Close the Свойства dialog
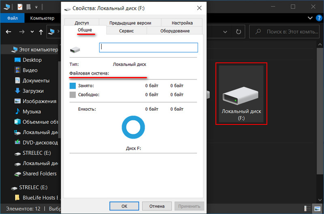Image resolution: width=324 pixels, height=214 pixels. point(199,8)
